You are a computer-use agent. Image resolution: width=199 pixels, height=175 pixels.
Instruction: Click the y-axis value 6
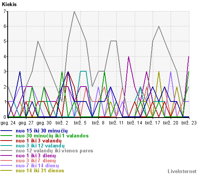click(x=5, y=26)
